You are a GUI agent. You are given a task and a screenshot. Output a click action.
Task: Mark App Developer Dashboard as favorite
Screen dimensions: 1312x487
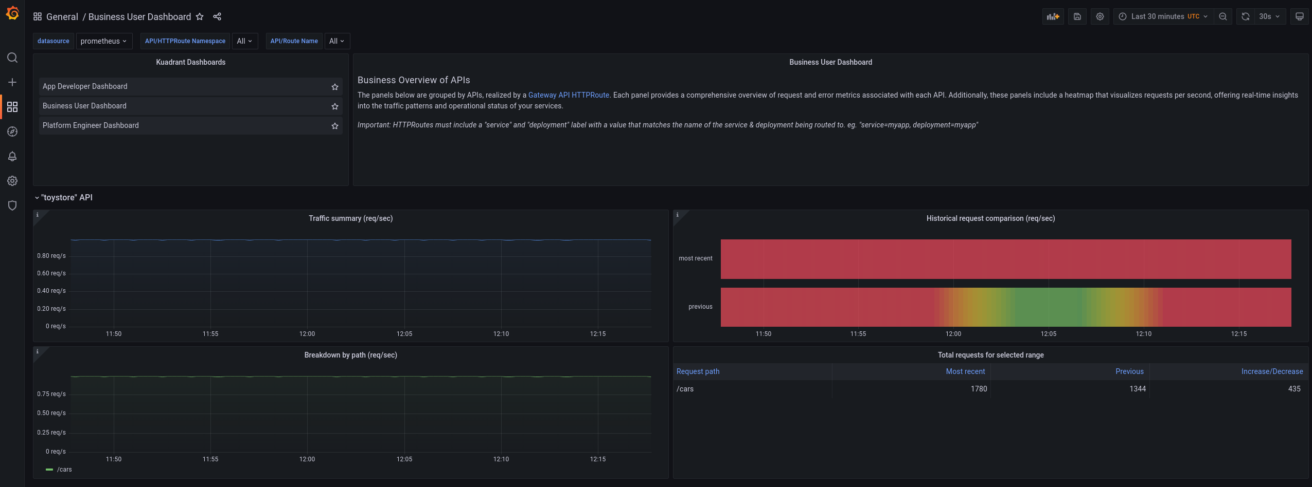(x=334, y=86)
